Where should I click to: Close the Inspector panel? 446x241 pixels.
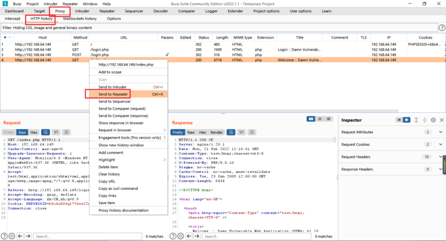point(441,120)
